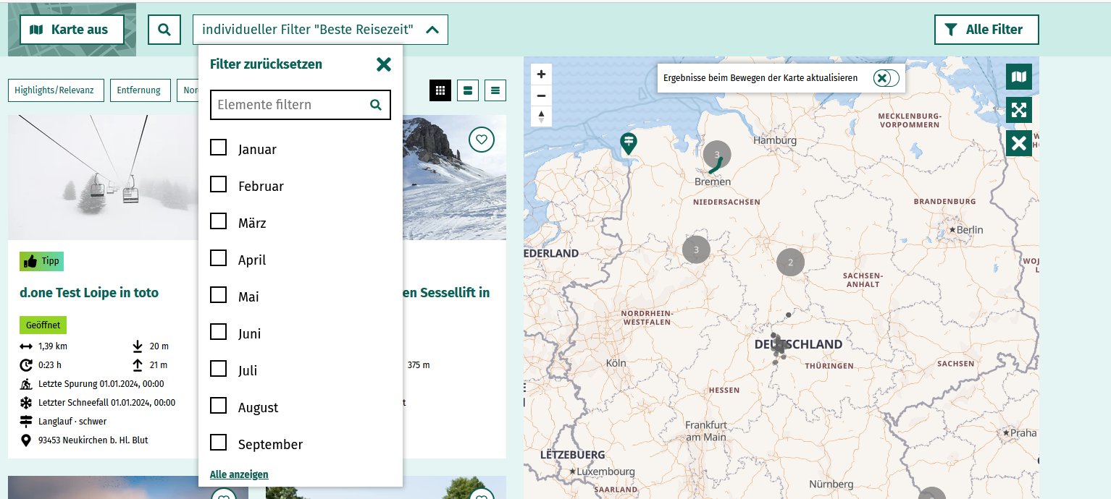Viewport: 1111px width, 499px height.
Task: Click the search magnifier button
Action: click(164, 30)
